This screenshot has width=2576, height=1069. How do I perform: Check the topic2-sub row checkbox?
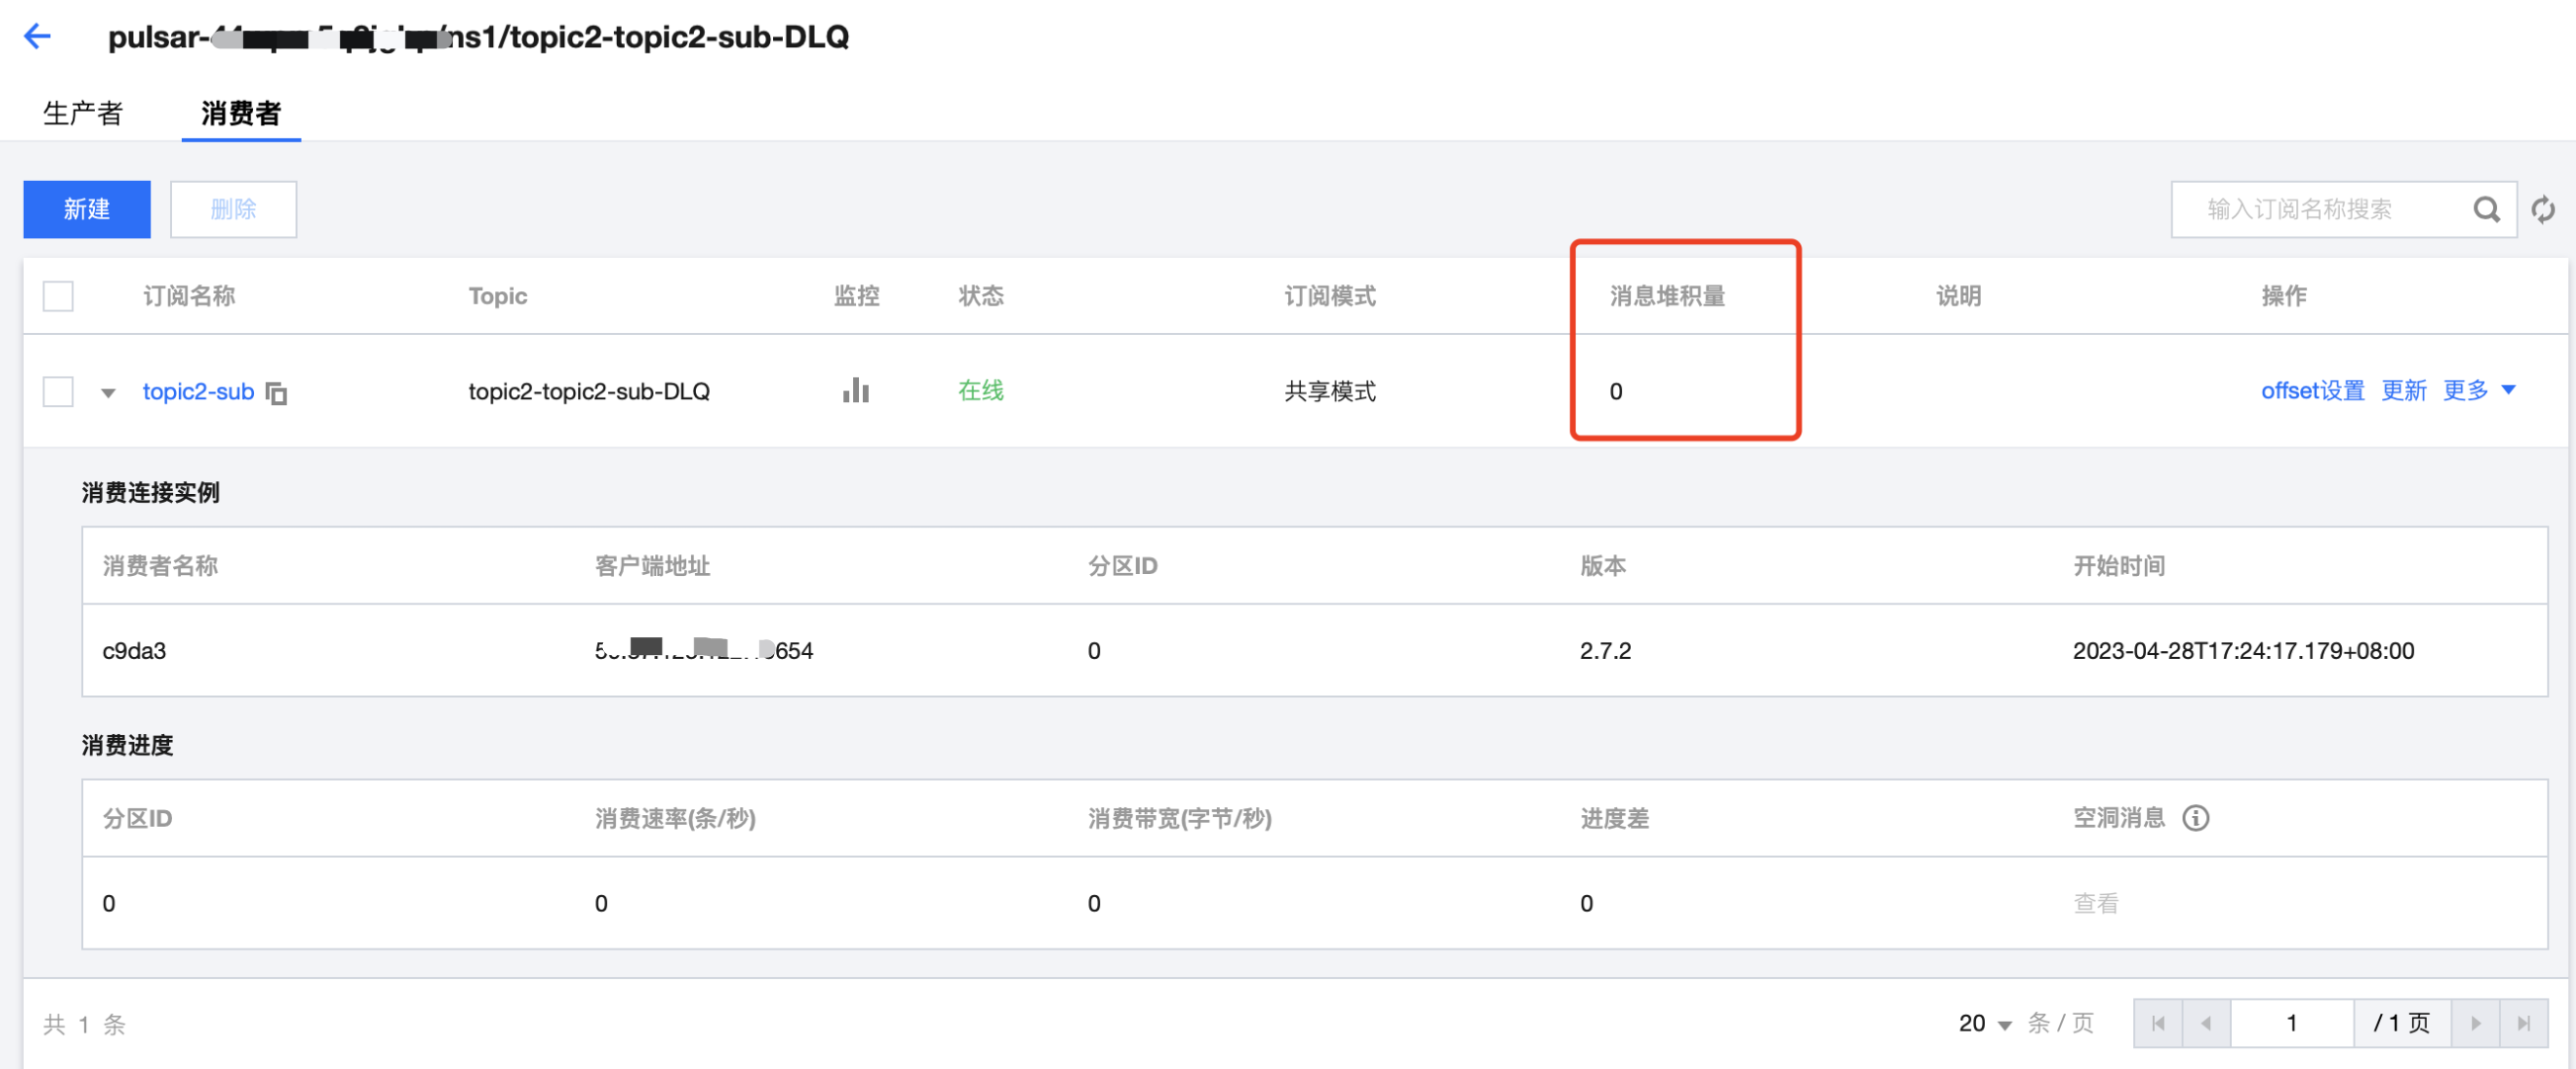click(58, 391)
